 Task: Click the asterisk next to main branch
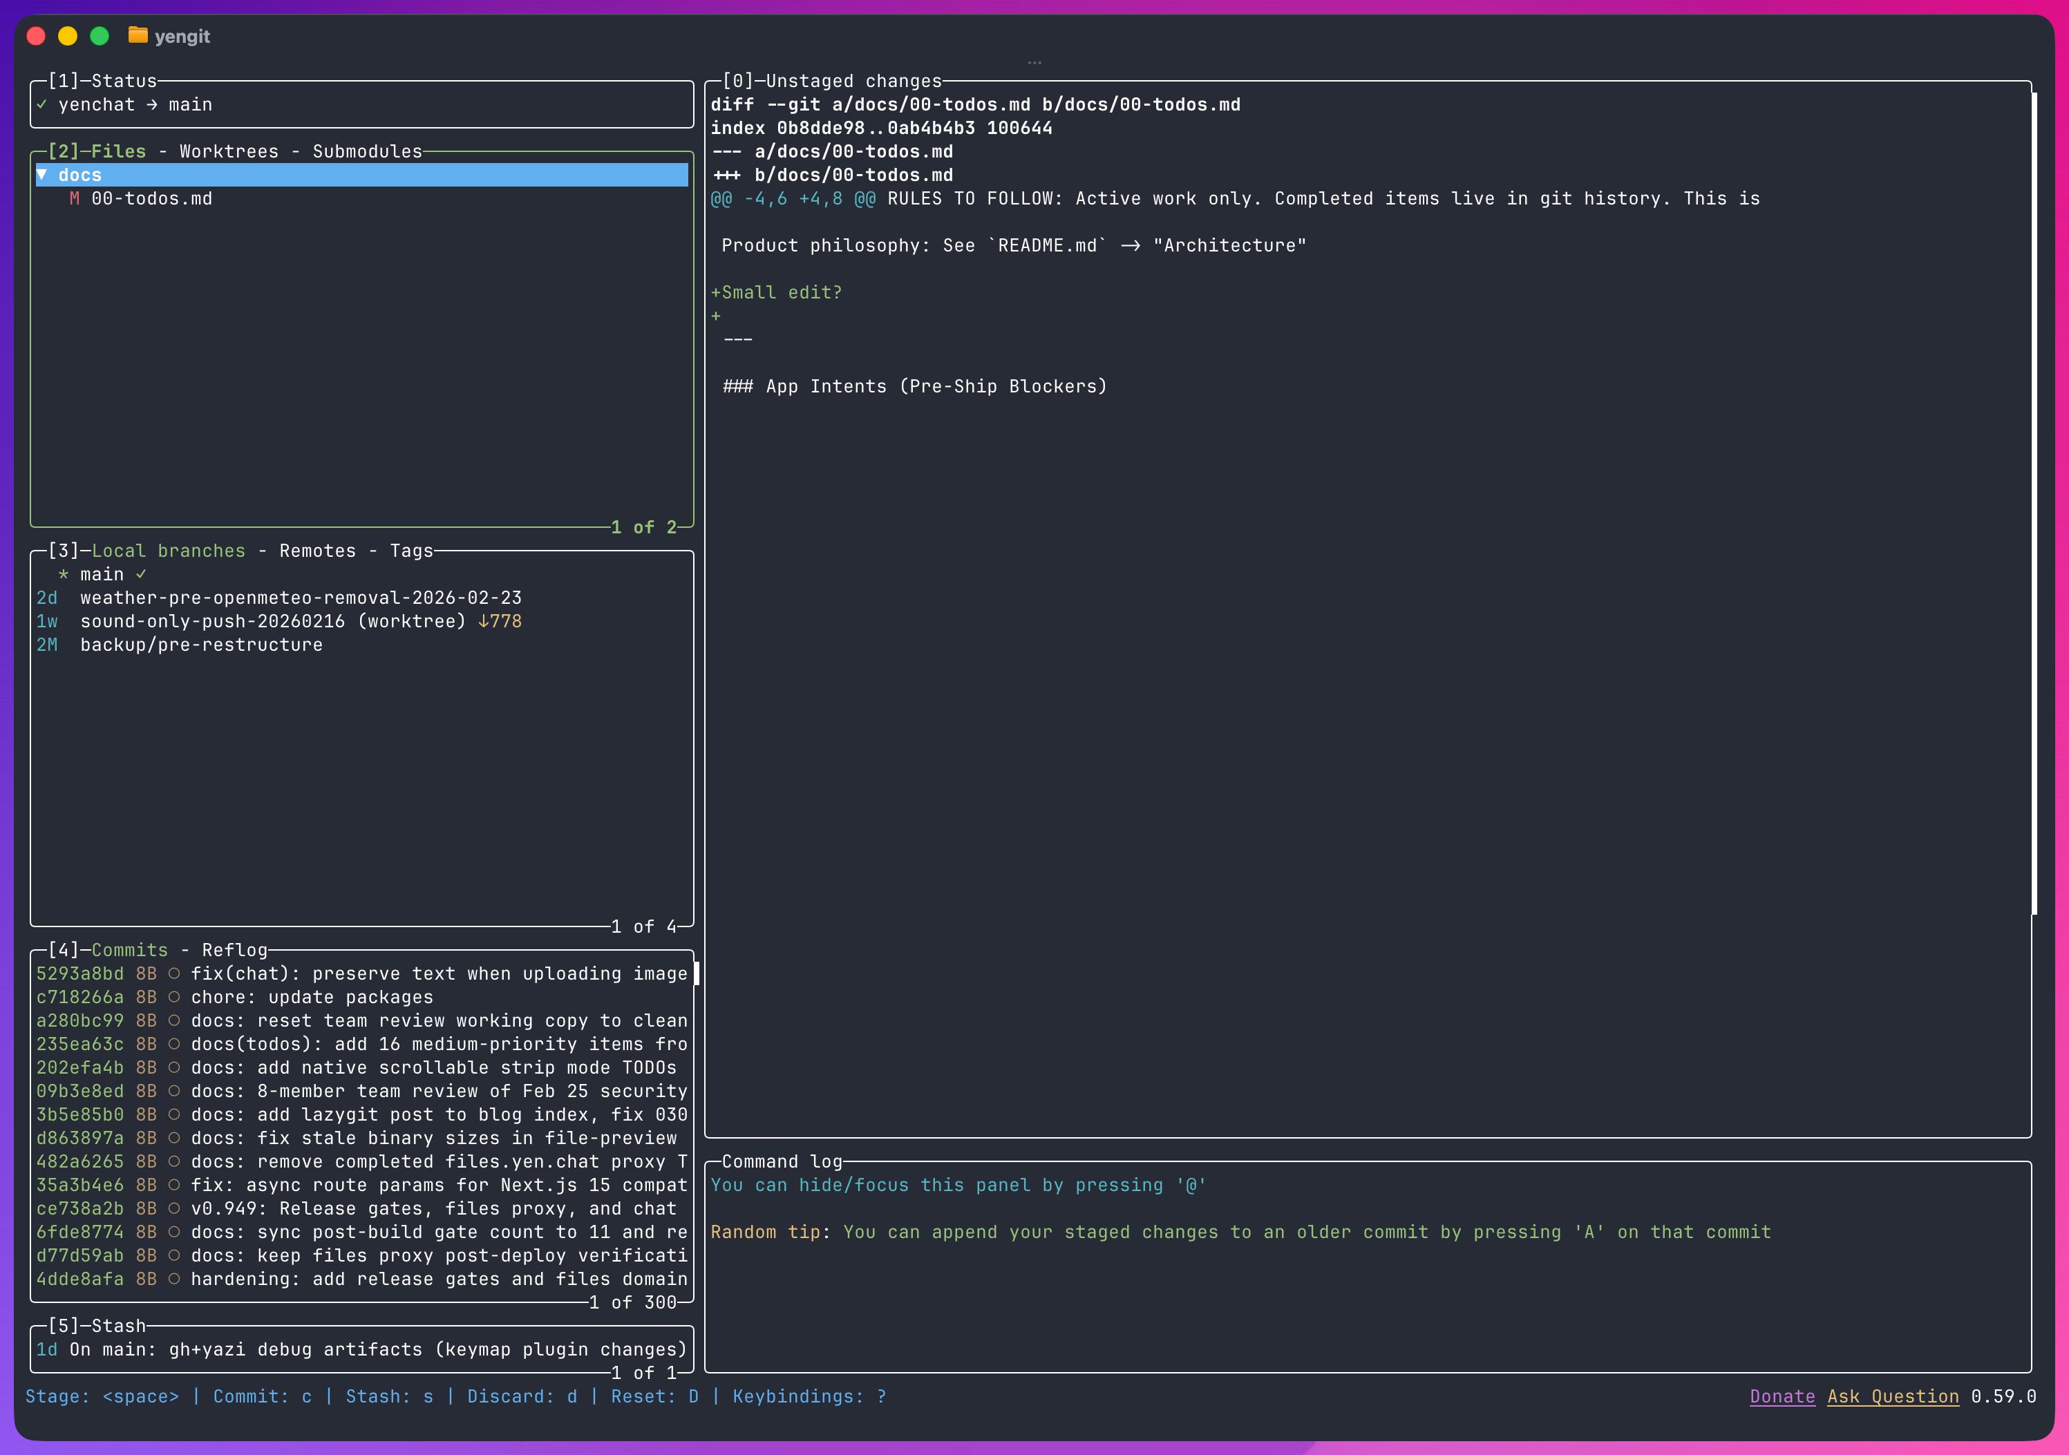coord(63,575)
